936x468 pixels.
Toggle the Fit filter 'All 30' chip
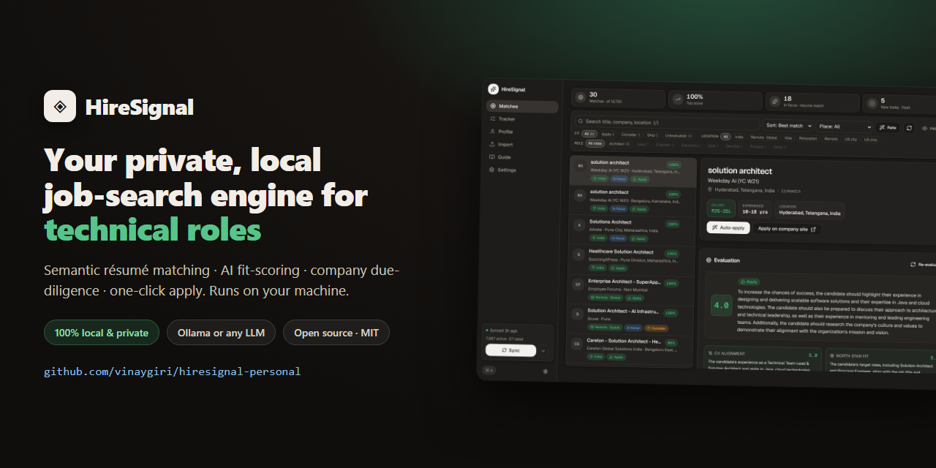point(589,134)
